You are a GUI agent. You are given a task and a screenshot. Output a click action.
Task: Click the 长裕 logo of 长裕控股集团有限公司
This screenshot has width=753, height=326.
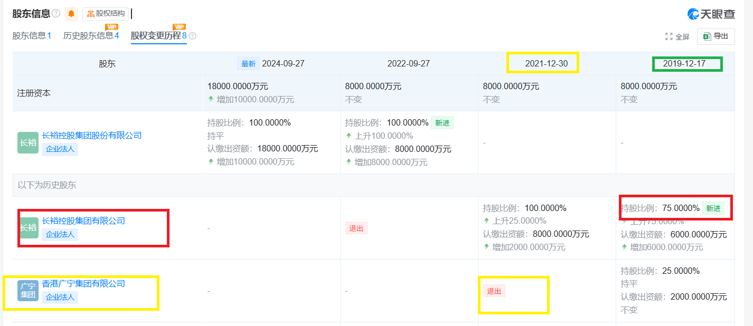click(27, 228)
